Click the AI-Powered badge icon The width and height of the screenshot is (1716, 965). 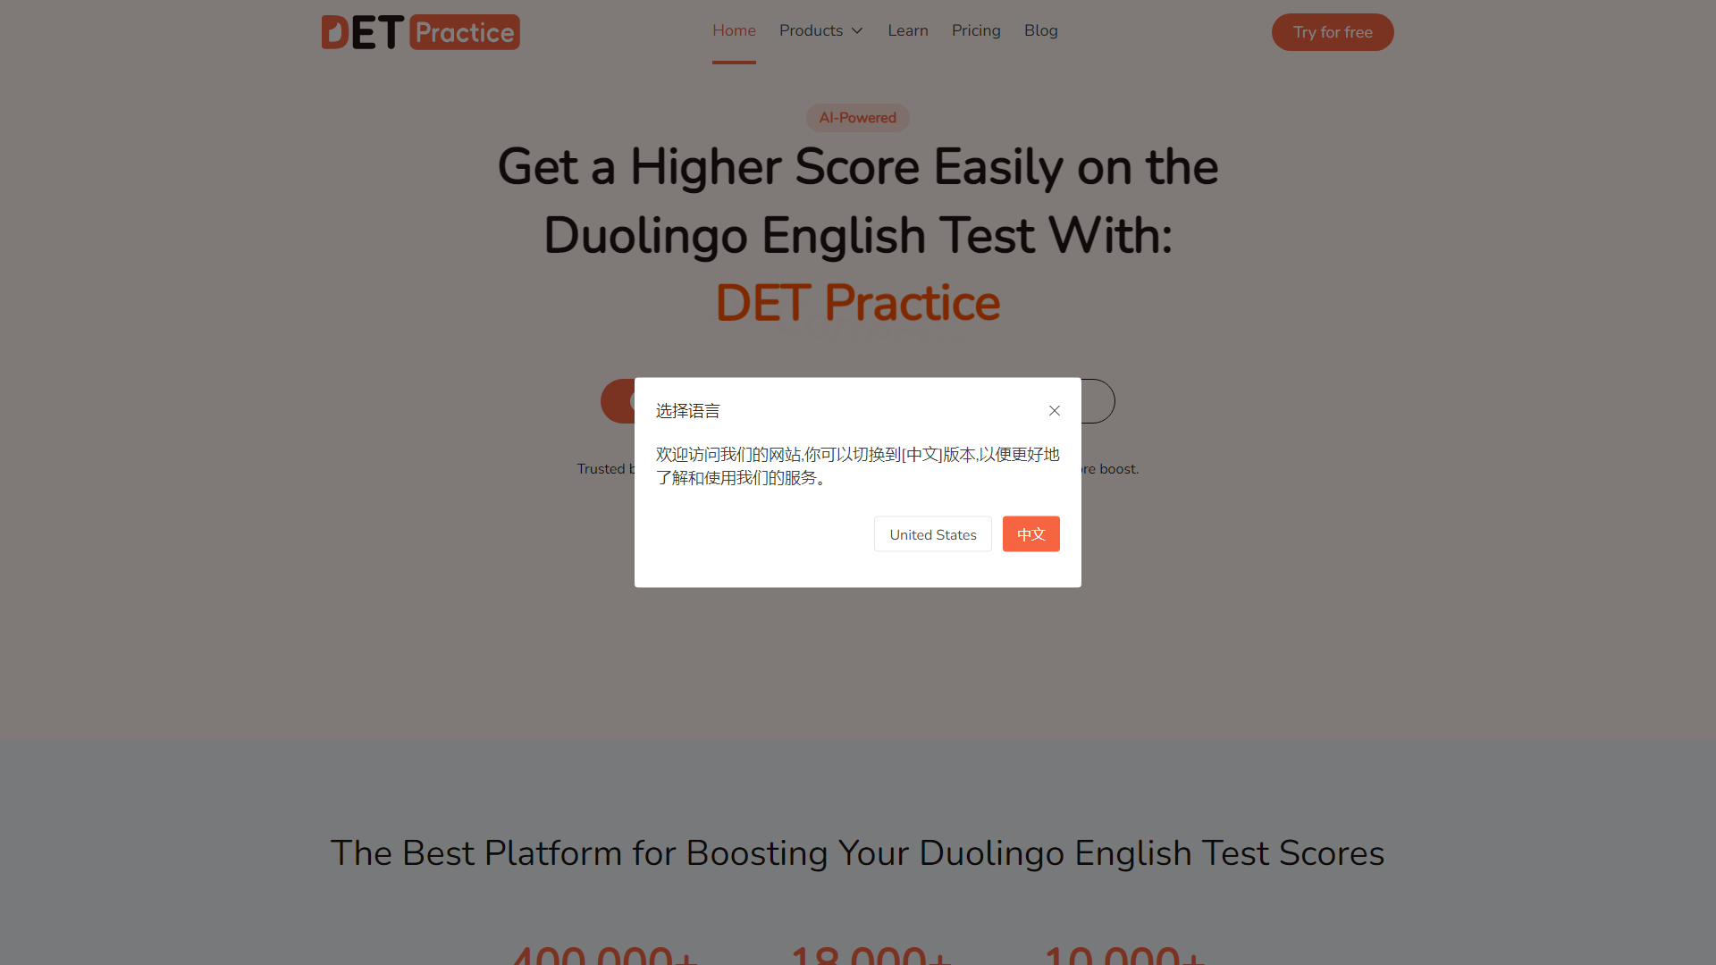click(857, 117)
